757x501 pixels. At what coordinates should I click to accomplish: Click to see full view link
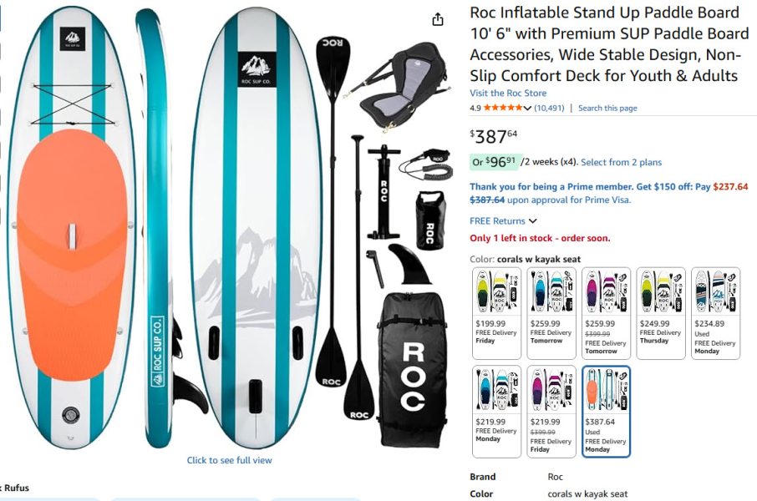pos(229,460)
